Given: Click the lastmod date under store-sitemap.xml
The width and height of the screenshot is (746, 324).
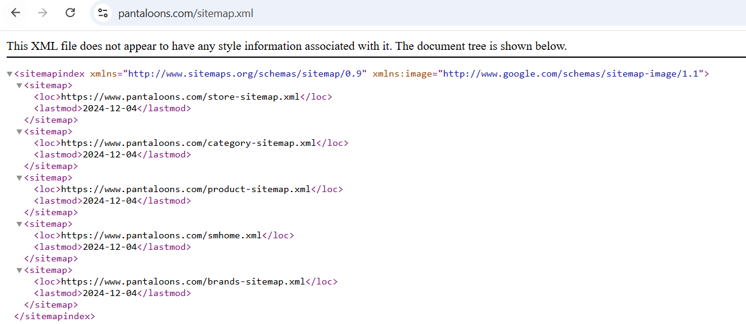Looking at the screenshot, I should [x=110, y=108].
